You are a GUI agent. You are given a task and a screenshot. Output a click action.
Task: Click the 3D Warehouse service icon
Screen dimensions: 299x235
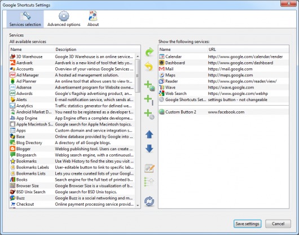pos(12,56)
